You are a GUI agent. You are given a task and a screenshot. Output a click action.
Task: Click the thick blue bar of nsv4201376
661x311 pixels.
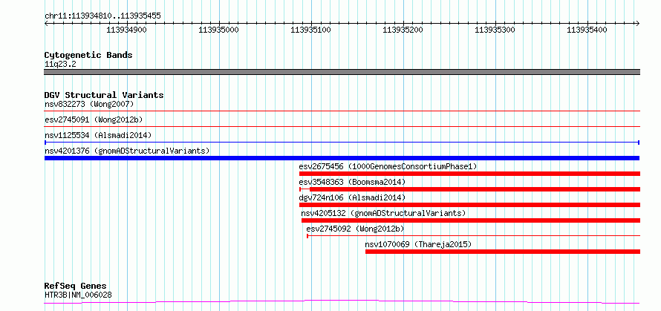click(x=342, y=158)
